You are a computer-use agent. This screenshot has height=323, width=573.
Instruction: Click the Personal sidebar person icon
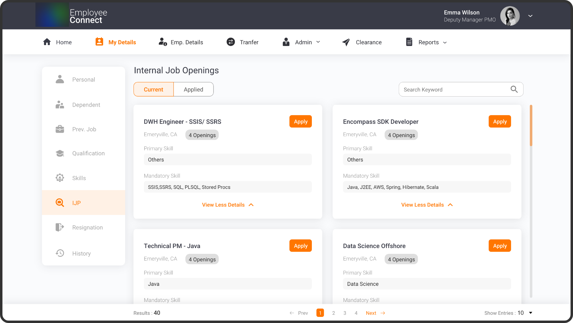(x=60, y=79)
